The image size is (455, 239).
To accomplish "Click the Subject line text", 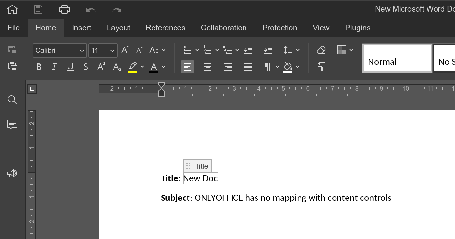I will pos(276,198).
